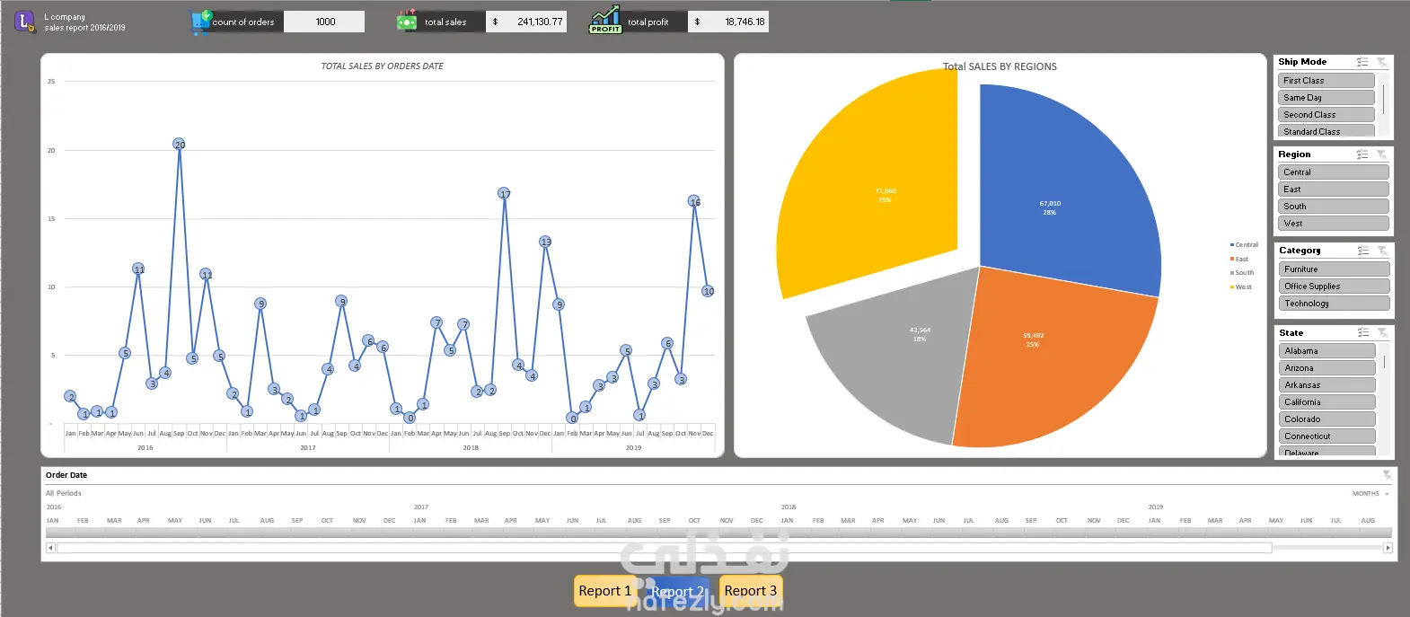
Task: Click the L company logo icon
Action: point(24,22)
